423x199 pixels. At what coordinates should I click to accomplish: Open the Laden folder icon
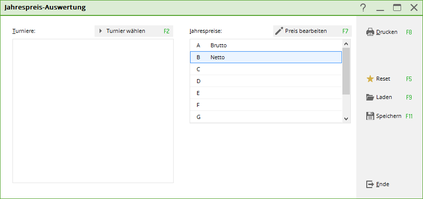point(370,98)
